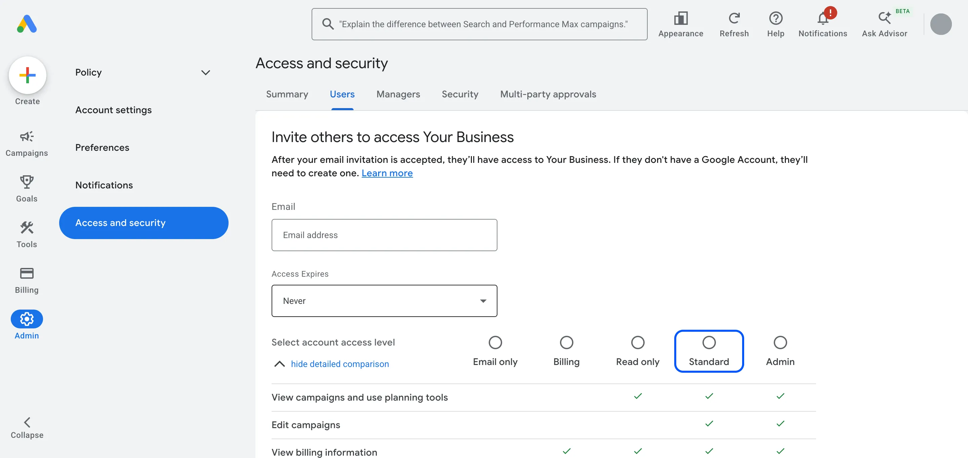Viewport: 968px width, 458px height.
Task: Open Account settings in the menu
Action: [113, 110]
